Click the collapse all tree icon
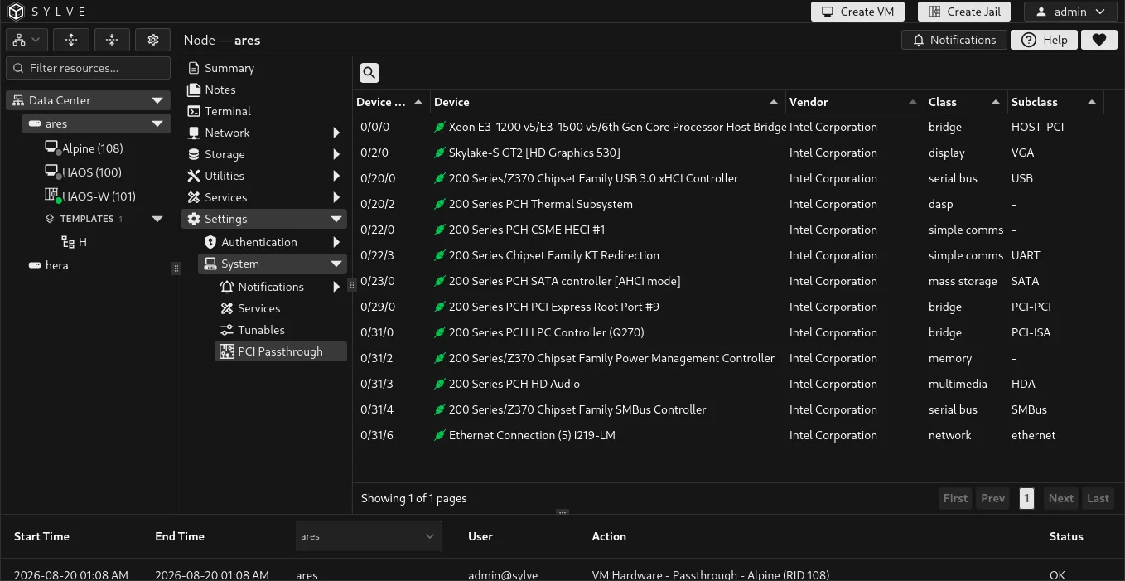 pos(112,40)
